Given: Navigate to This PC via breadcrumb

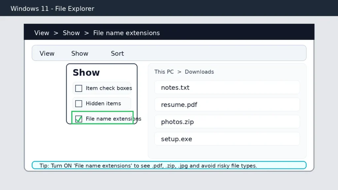Looking at the screenshot, I should tap(164, 72).
